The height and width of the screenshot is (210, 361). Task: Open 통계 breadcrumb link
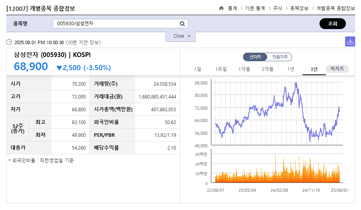233,8
